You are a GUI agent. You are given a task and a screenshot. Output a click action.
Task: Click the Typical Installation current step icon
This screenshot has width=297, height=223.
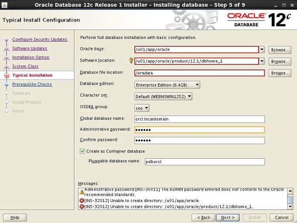tap(7, 75)
